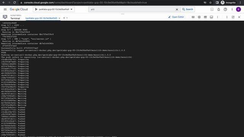Open the Web Preview icon
The image size is (244, 137).
[205, 17]
